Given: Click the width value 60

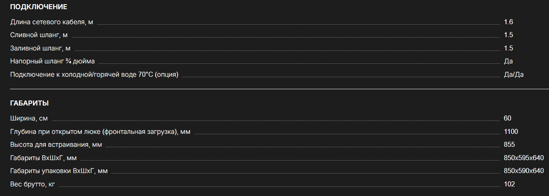Looking at the screenshot, I should point(508,118).
